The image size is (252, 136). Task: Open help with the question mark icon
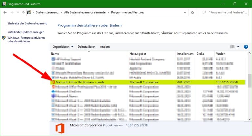tap(246, 47)
